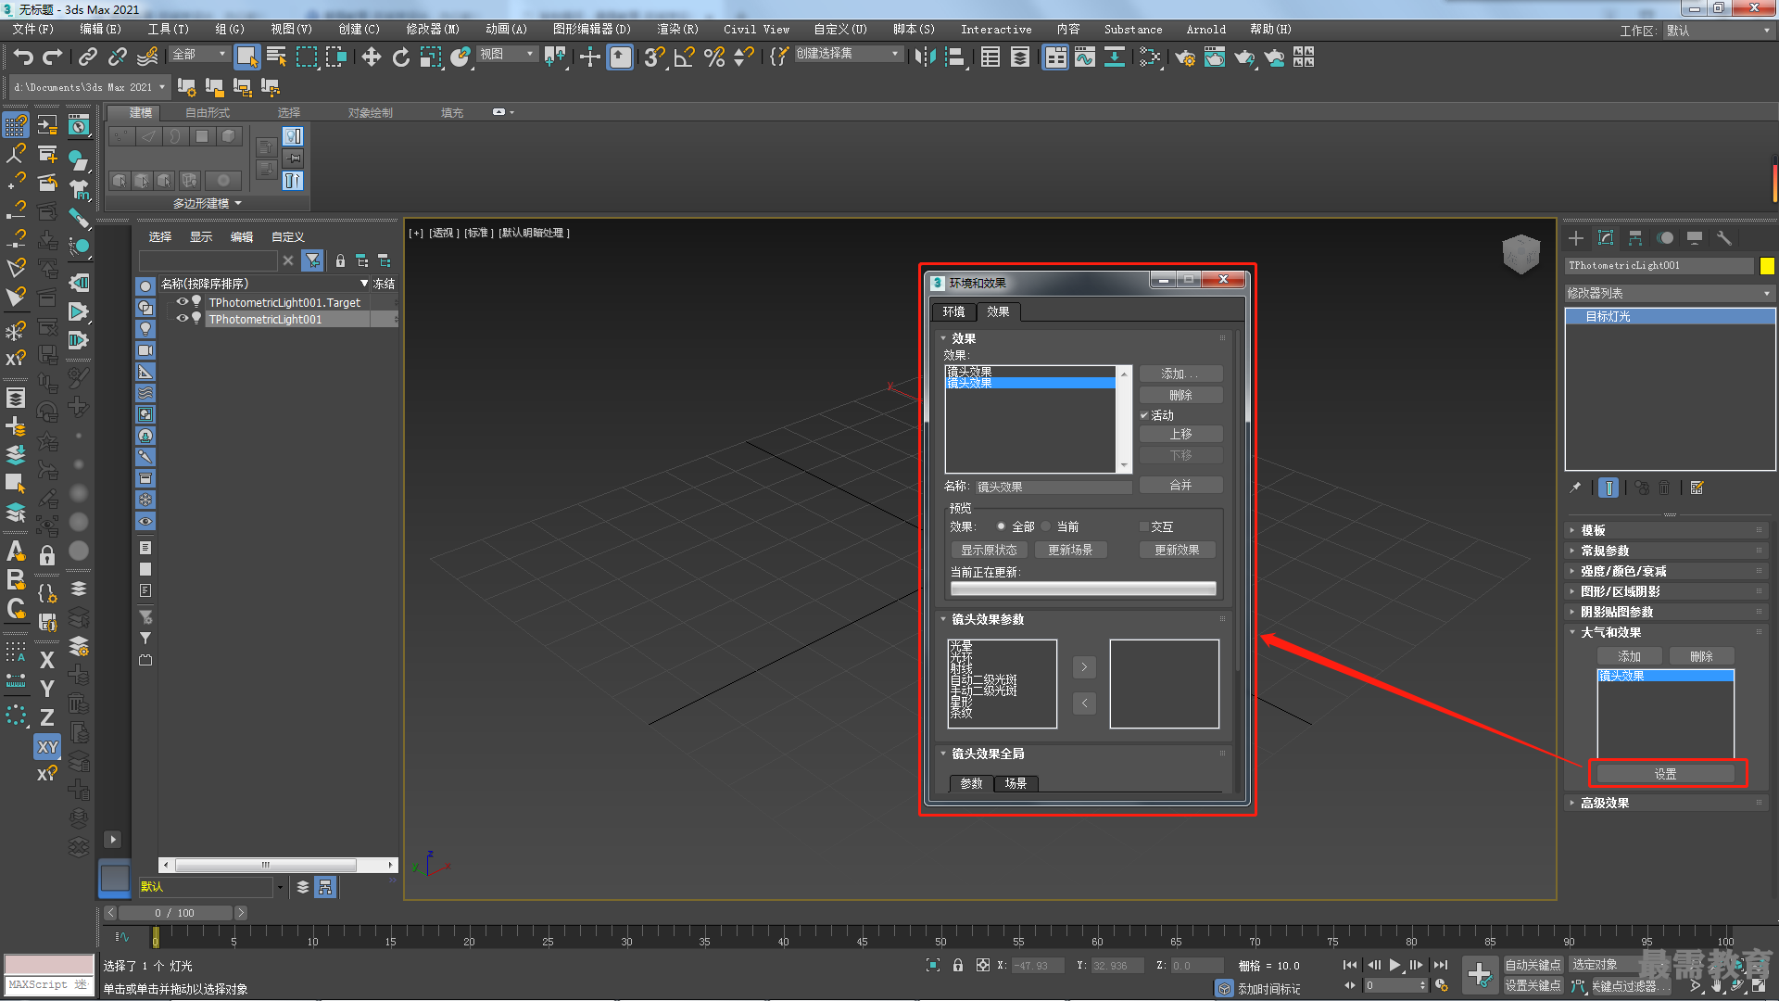Click the Redo arrow in main toolbar
The image size is (1779, 1001).
[53, 57]
